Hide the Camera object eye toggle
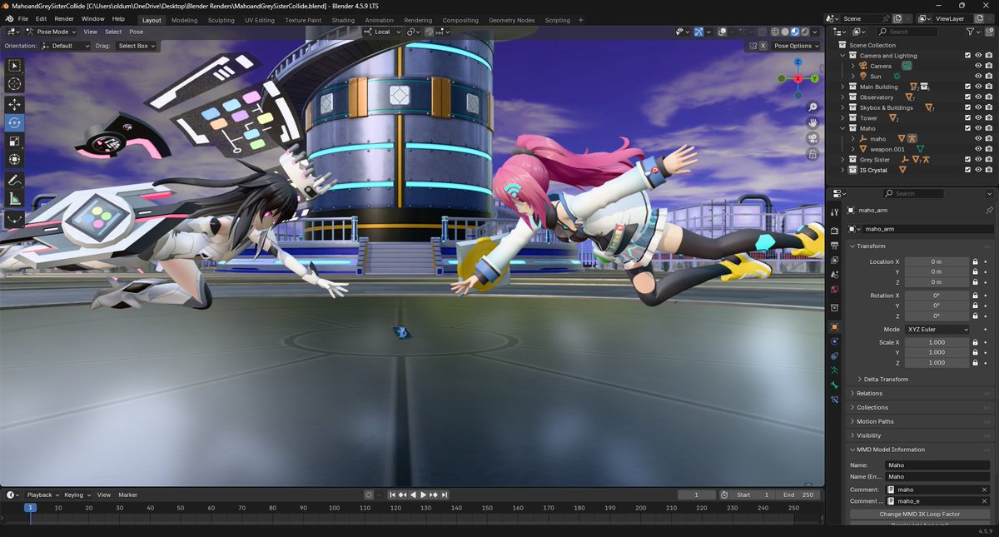 pos(978,66)
